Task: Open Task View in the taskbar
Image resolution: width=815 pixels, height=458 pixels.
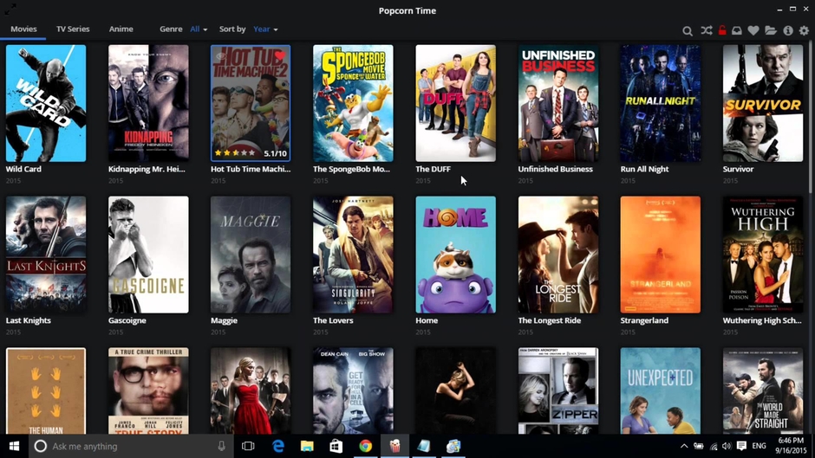Action: pos(248,446)
